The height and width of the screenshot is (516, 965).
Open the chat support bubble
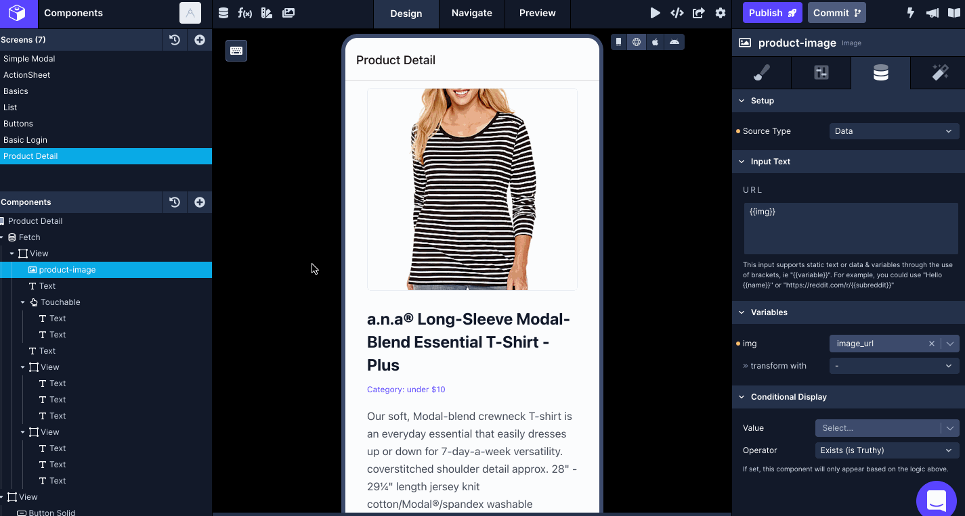[937, 500]
